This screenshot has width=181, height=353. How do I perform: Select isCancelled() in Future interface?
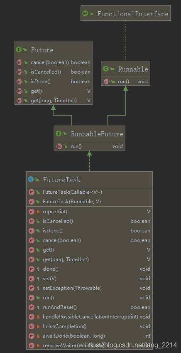(53, 72)
